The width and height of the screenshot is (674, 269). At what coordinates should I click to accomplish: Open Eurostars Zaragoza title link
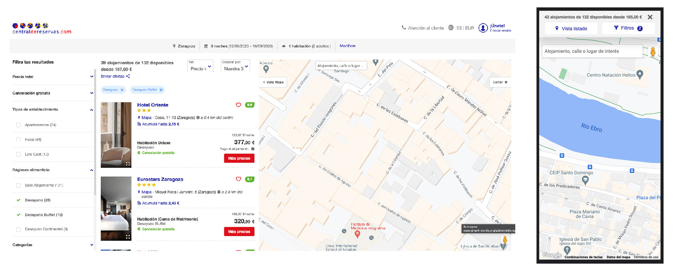click(160, 179)
